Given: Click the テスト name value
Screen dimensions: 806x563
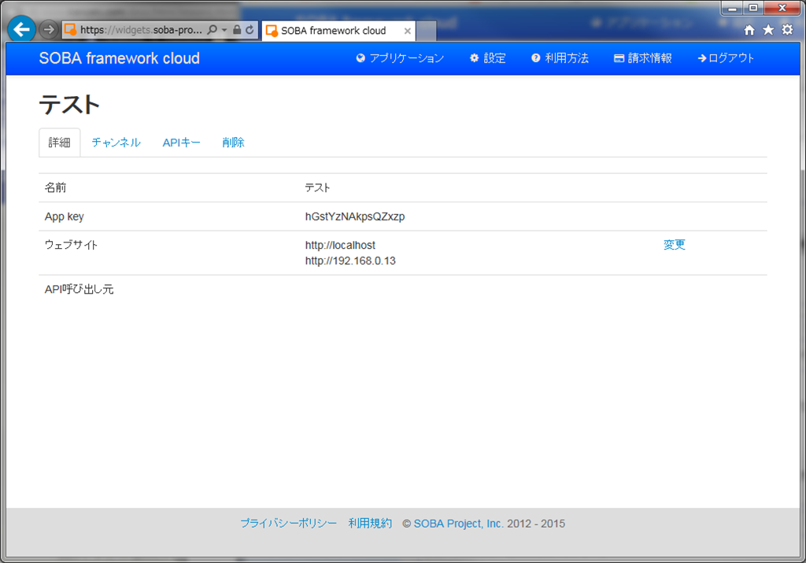Looking at the screenshot, I should (317, 187).
